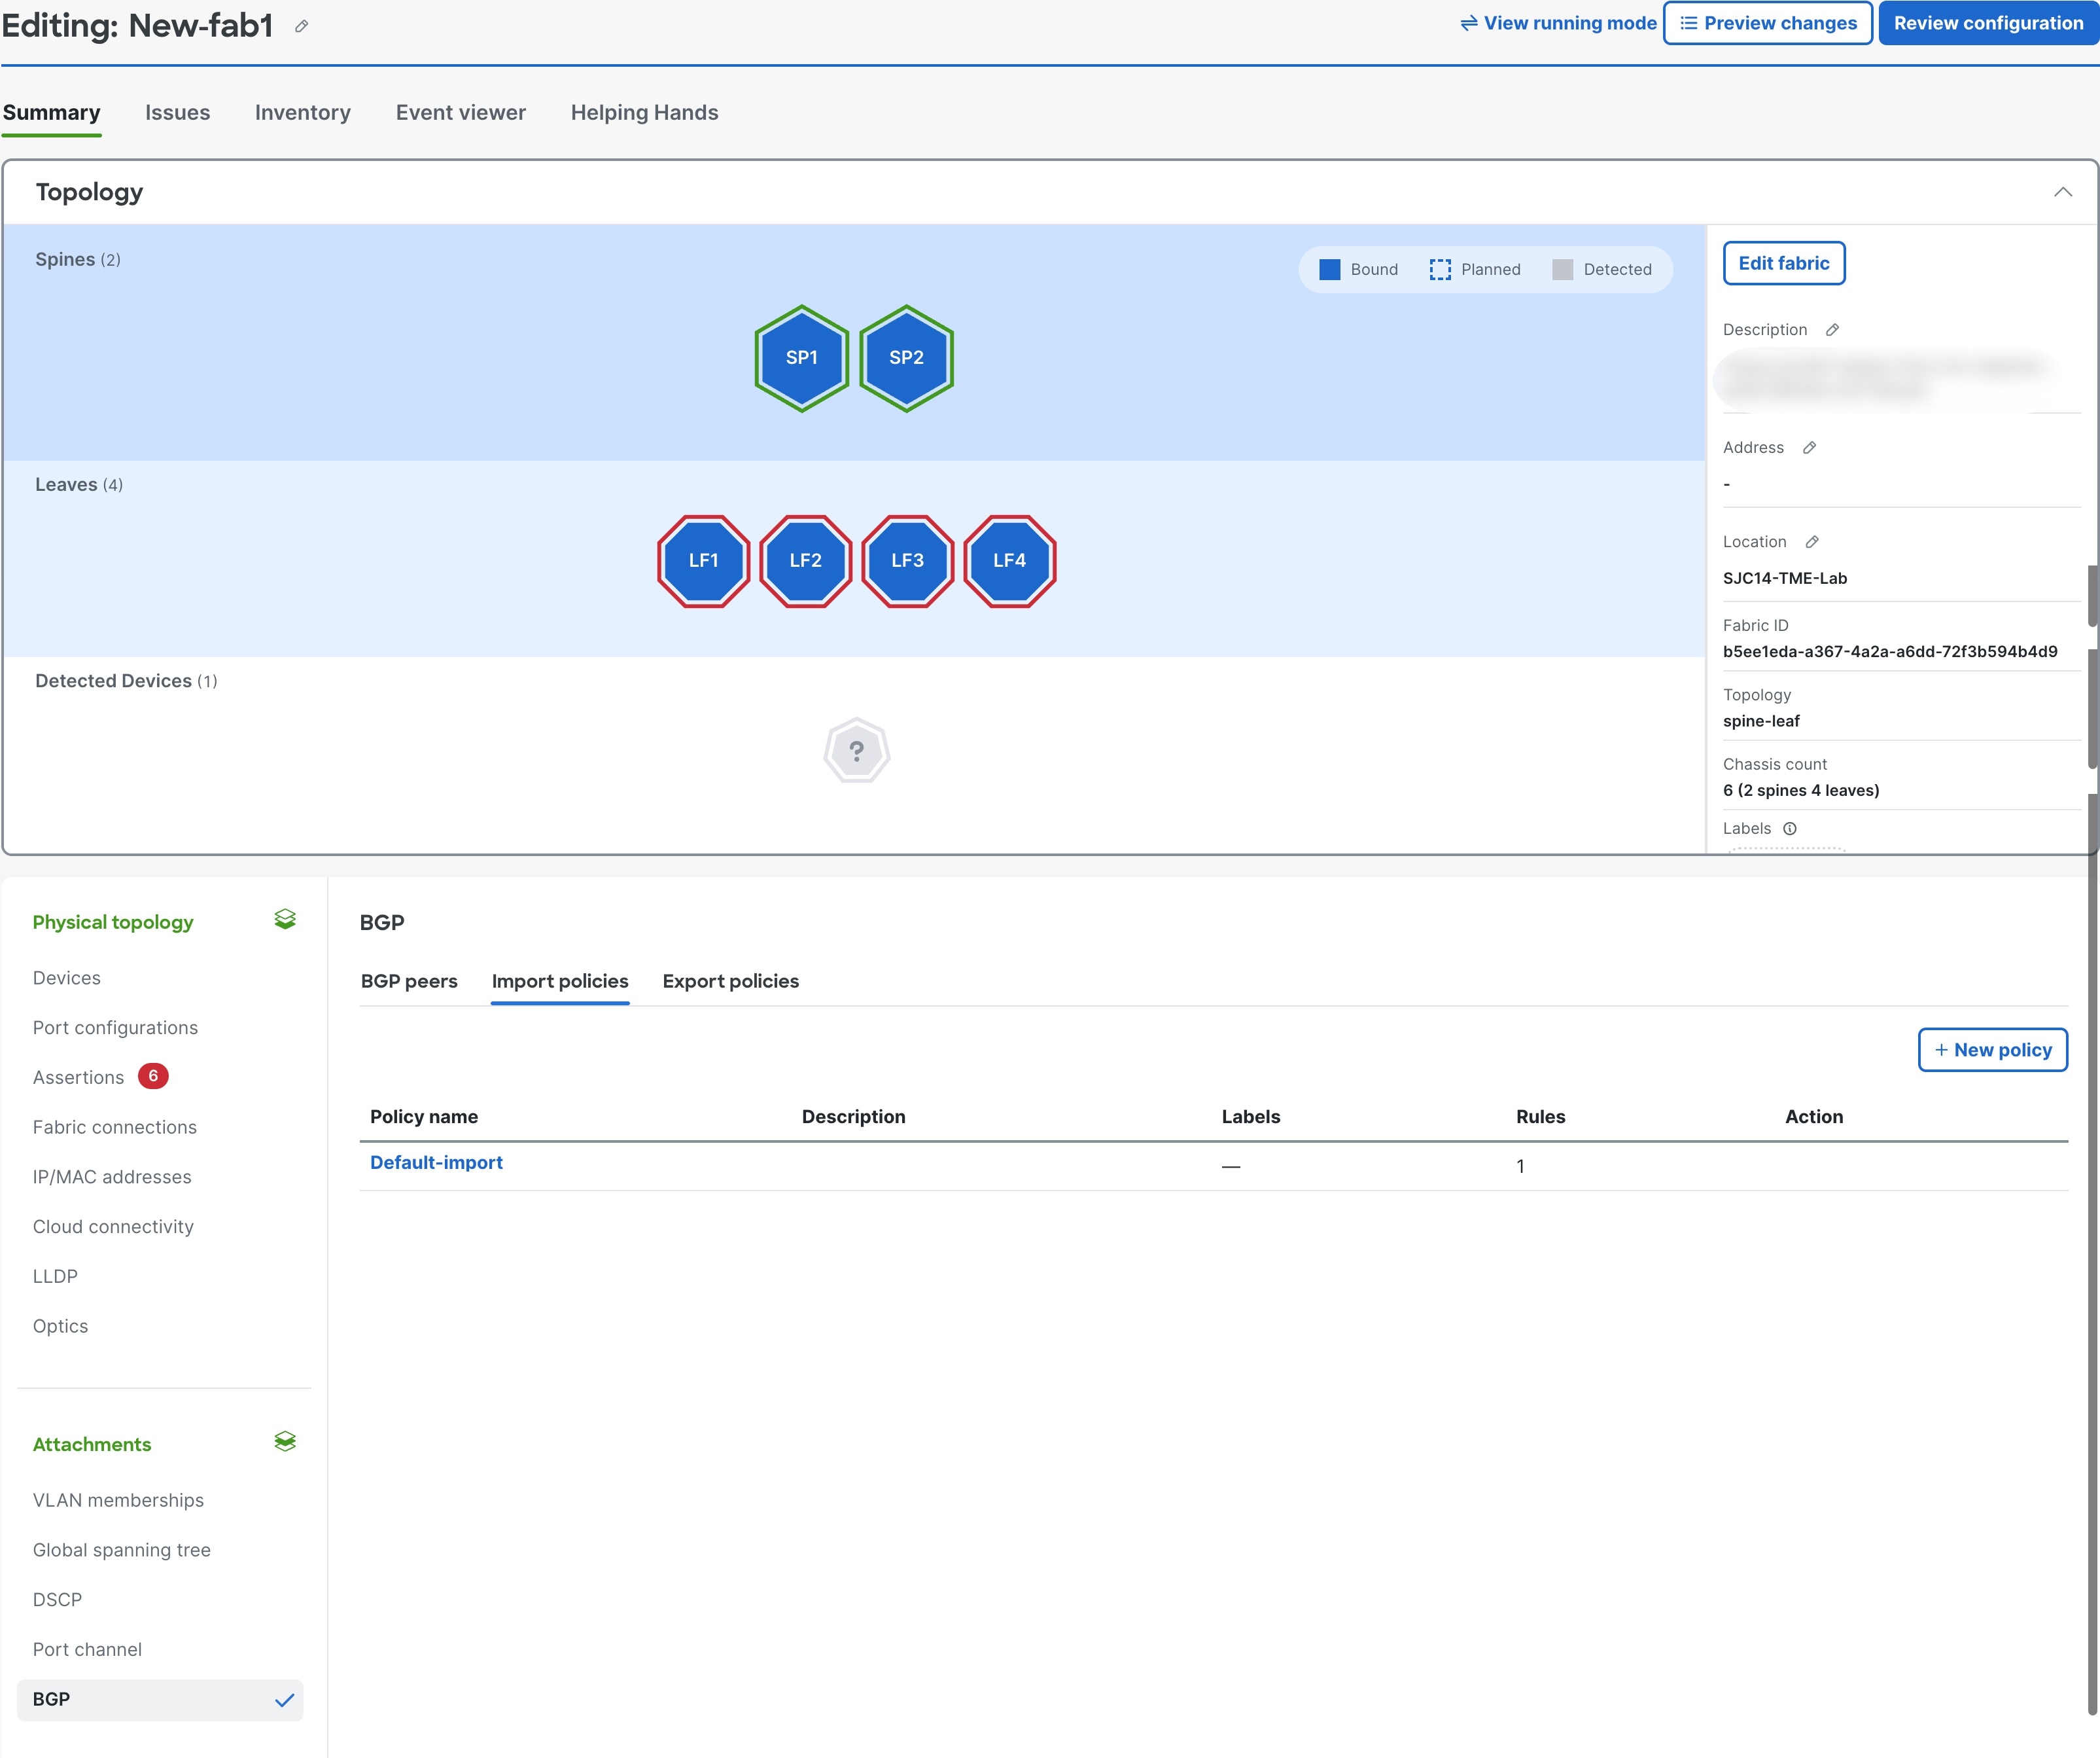
Task: Open Port channel in sidebar
Action: pos(87,1650)
